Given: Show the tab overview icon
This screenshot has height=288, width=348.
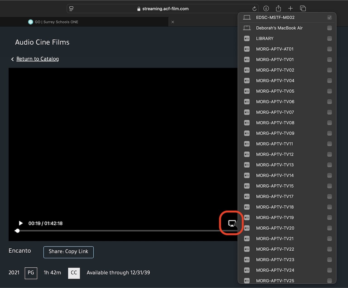Looking at the screenshot, I should tap(303, 8).
